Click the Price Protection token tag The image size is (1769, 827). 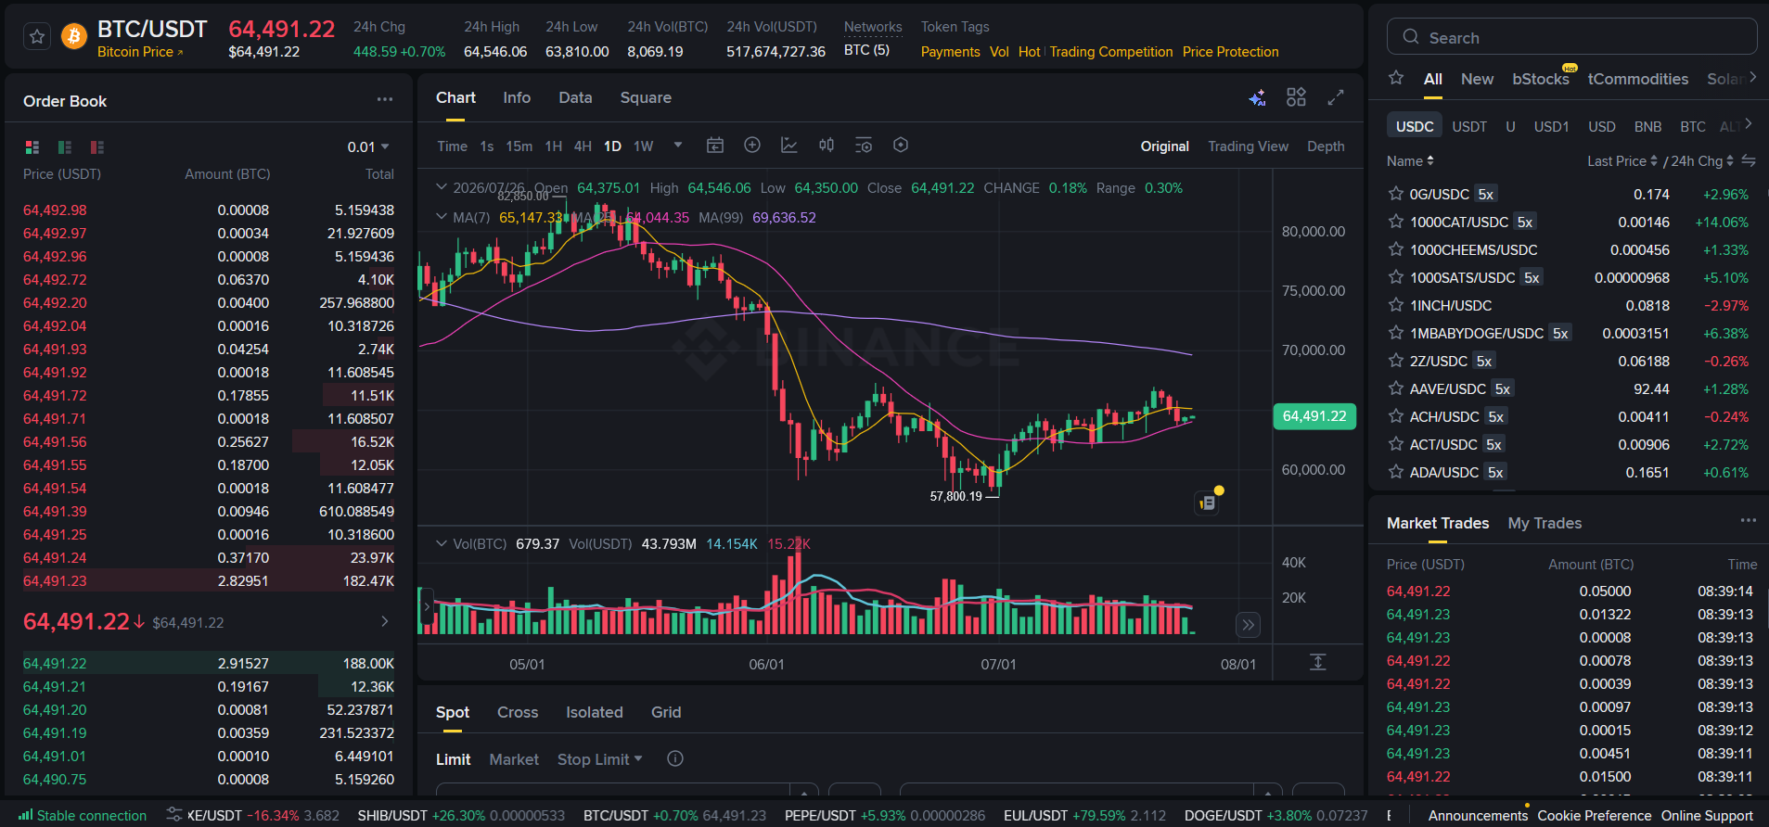(1230, 52)
